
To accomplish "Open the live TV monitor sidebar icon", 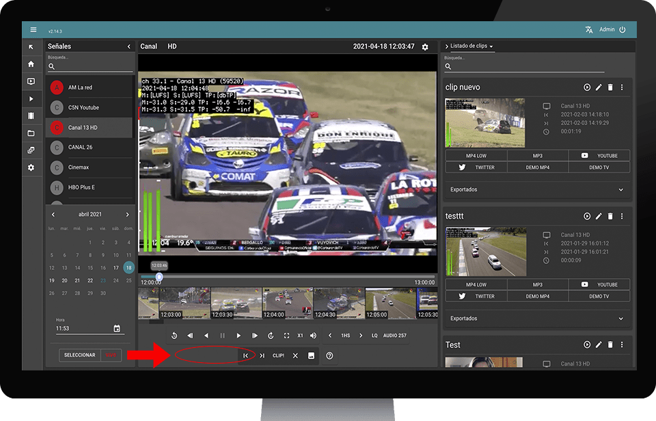I will pyautogui.click(x=31, y=81).
